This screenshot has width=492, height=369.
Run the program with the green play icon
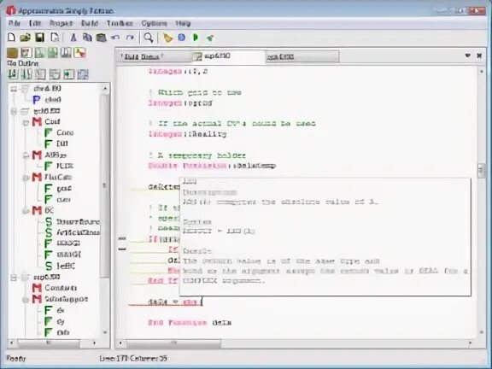[196, 38]
